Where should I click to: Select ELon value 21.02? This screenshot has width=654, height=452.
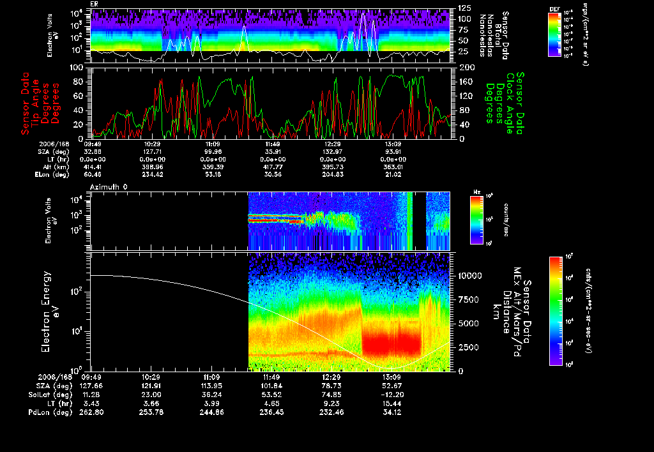point(393,174)
